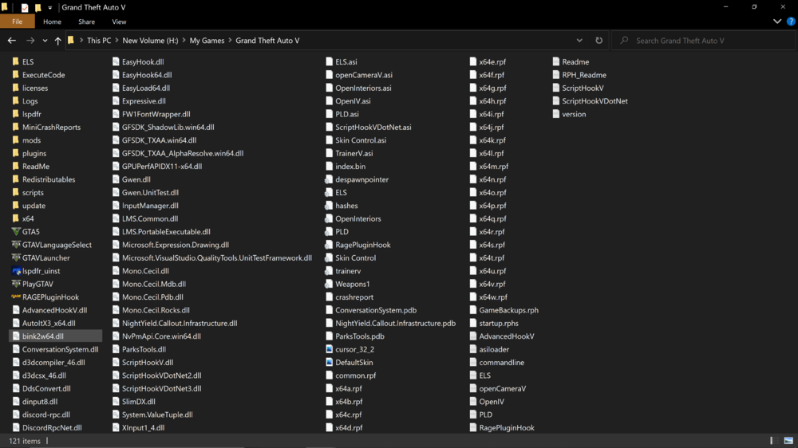Select the TrainerV.asi file

pyautogui.click(x=350, y=153)
